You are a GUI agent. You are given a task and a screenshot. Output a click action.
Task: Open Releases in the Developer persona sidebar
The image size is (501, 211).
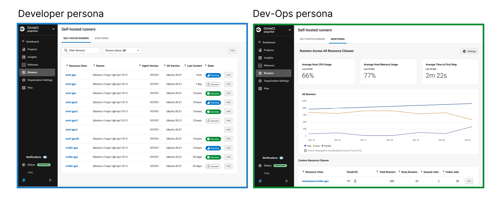(32, 64)
